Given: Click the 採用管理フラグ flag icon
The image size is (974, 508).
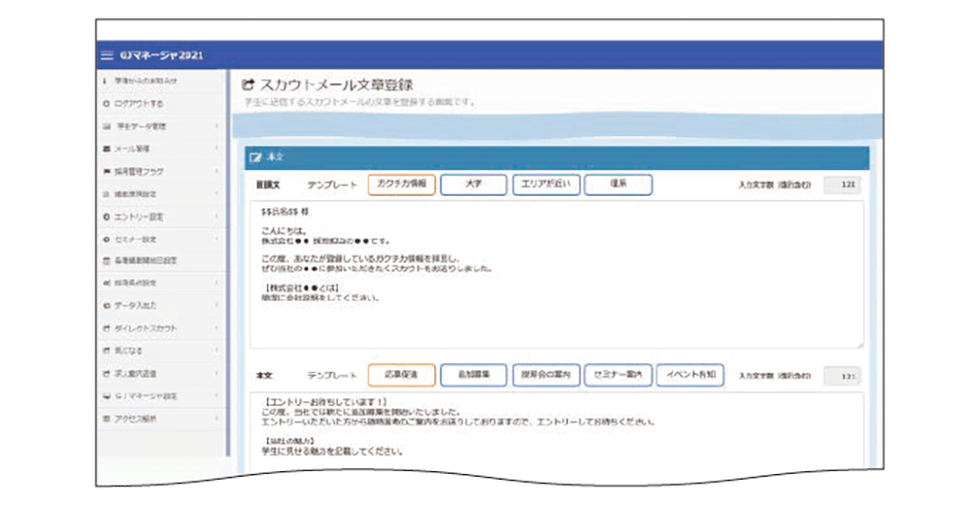Looking at the screenshot, I should [x=105, y=171].
